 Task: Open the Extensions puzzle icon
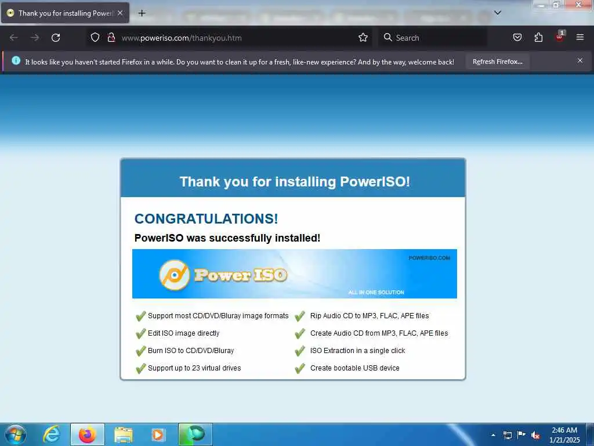click(538, 37)
